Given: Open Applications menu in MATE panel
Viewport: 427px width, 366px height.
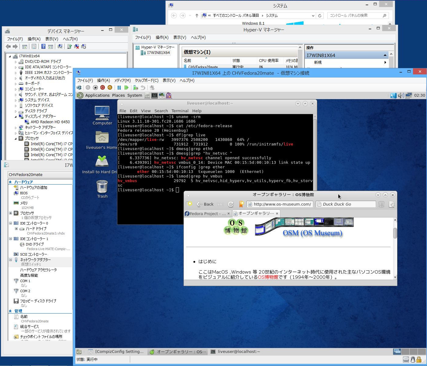Looking at the screenshot, I should point(97,95).
